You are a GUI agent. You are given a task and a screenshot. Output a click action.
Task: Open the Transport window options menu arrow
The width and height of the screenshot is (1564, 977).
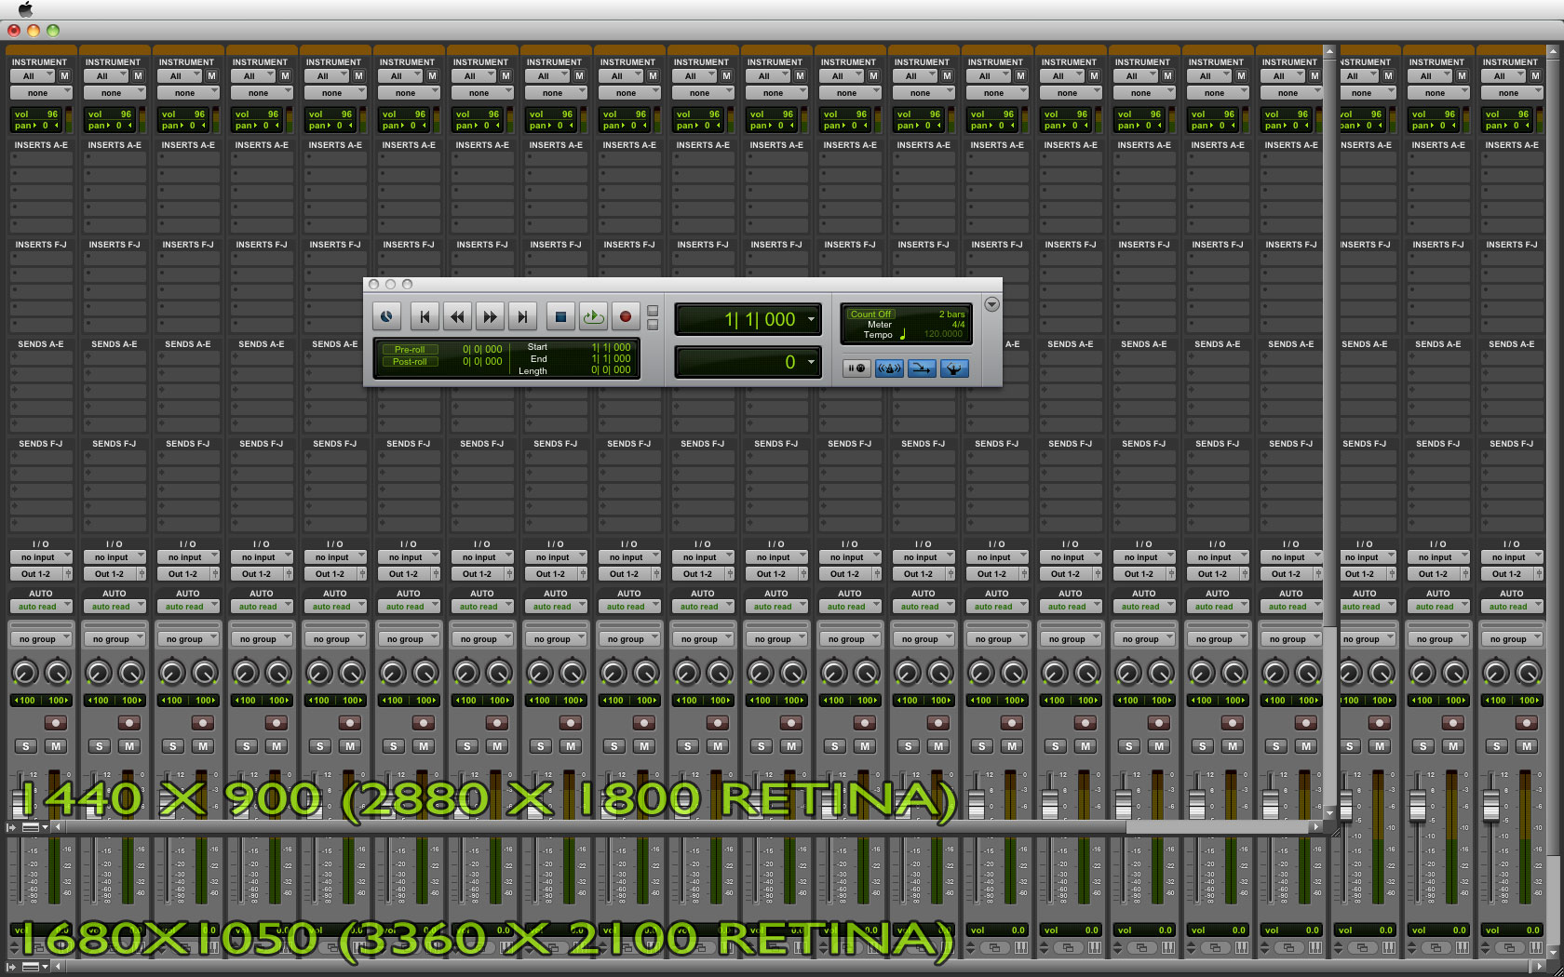(991, 304)
